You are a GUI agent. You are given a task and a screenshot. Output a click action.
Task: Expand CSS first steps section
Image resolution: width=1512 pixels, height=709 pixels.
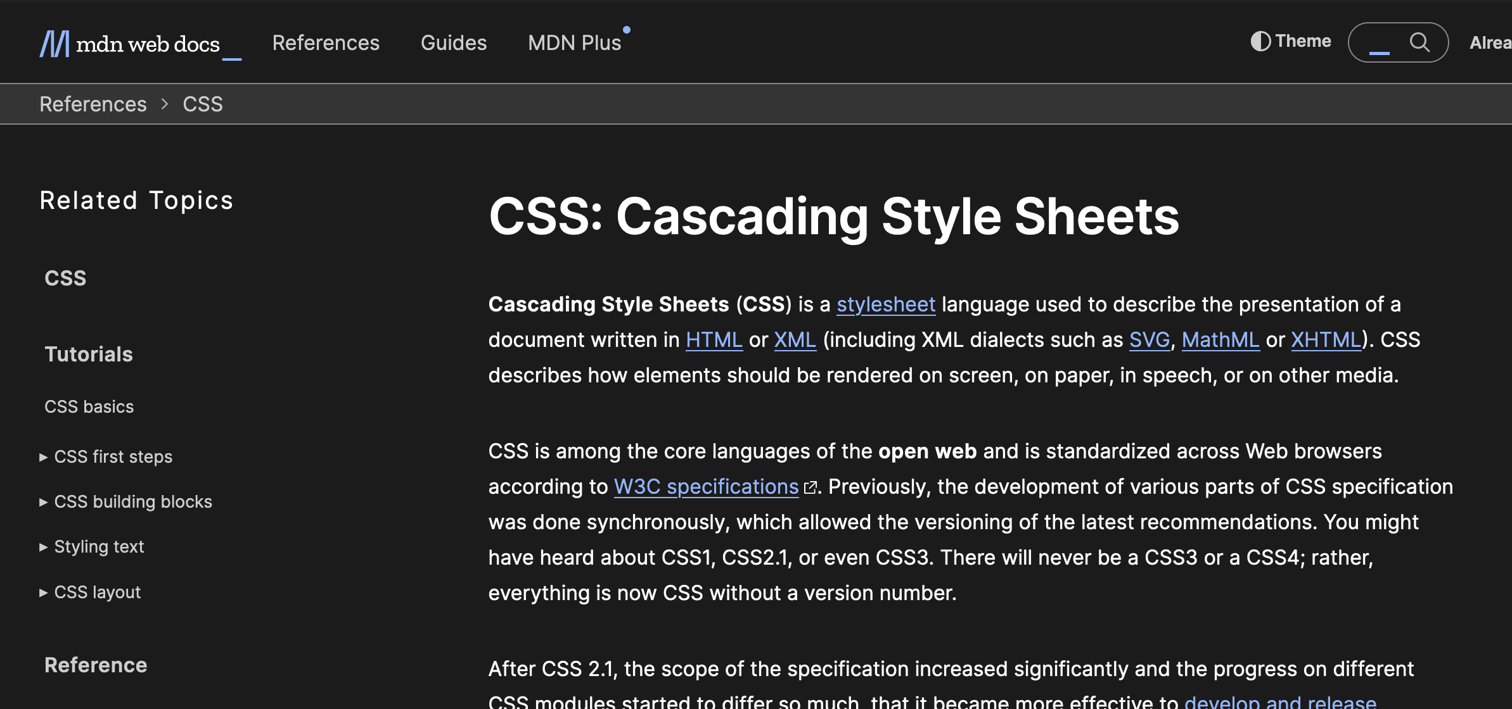(113, 456)
